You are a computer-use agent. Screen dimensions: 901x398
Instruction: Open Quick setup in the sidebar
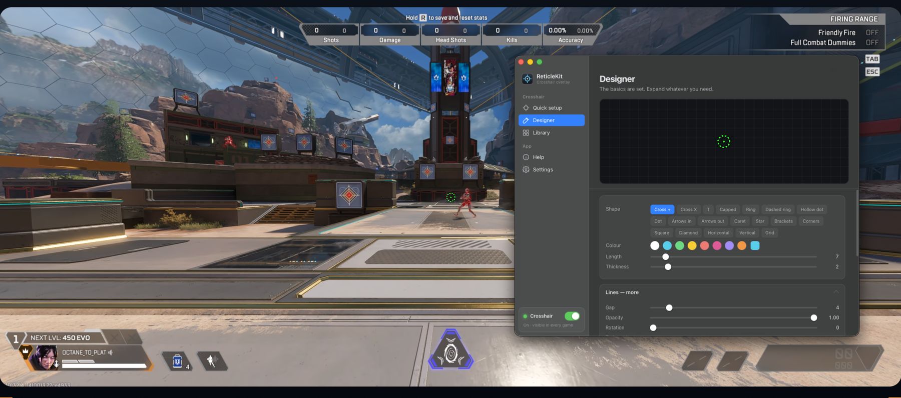tap(552, 108)
